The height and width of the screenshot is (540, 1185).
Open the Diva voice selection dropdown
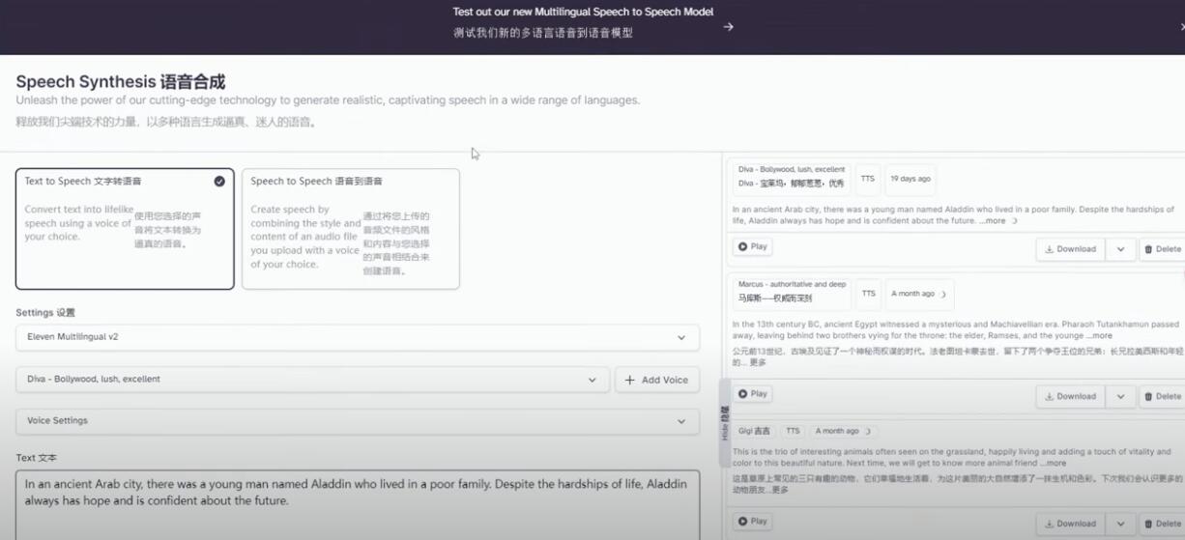[x=313, y=380]
